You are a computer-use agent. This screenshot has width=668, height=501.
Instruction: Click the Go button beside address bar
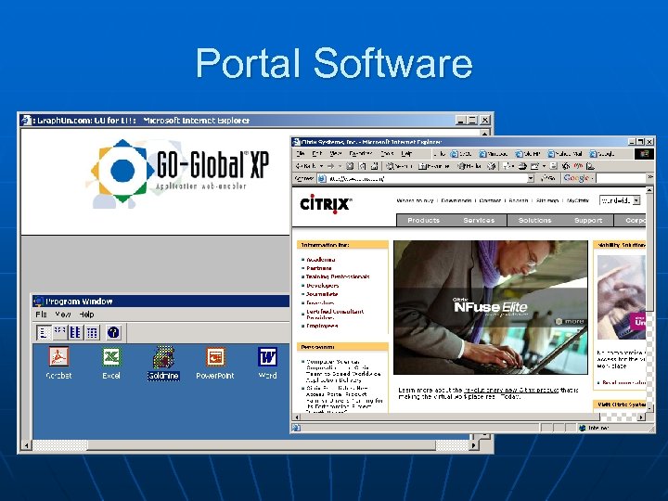tap(547, 178)
